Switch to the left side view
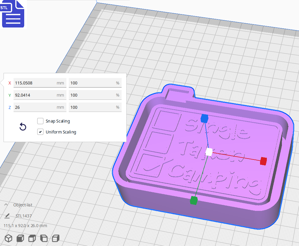 tap(44, 238)
